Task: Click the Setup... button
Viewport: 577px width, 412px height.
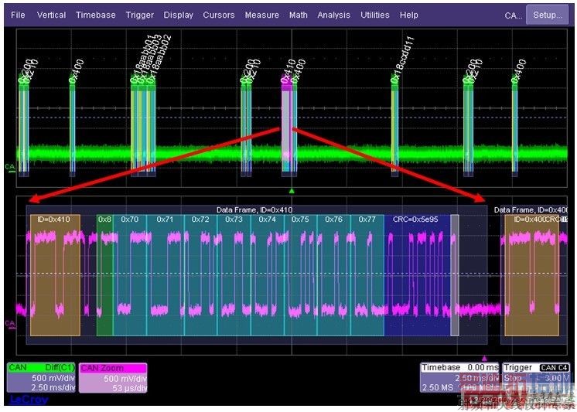Action: point(548,15)
